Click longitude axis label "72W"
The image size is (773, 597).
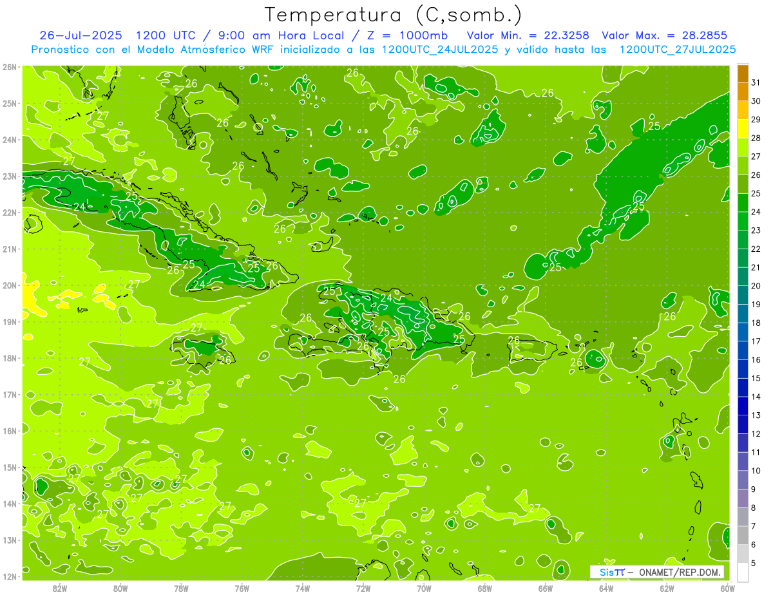pyautogui.click(x=363, y=588)
